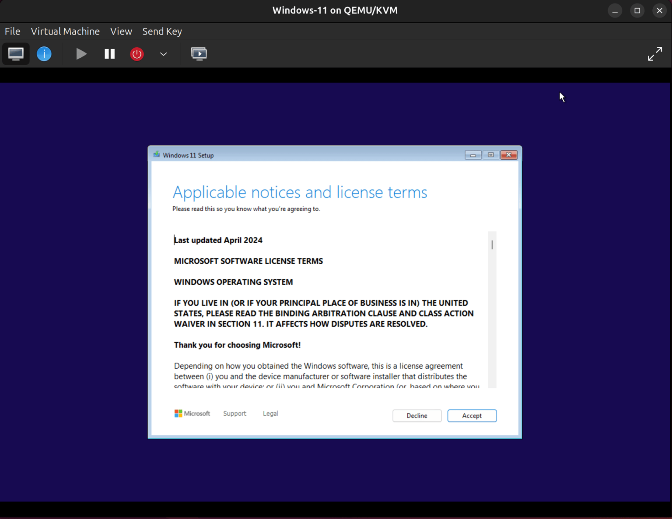Power on the virtual machine
The height and width of the screenshot is (519, 672).
click(81, 53)
